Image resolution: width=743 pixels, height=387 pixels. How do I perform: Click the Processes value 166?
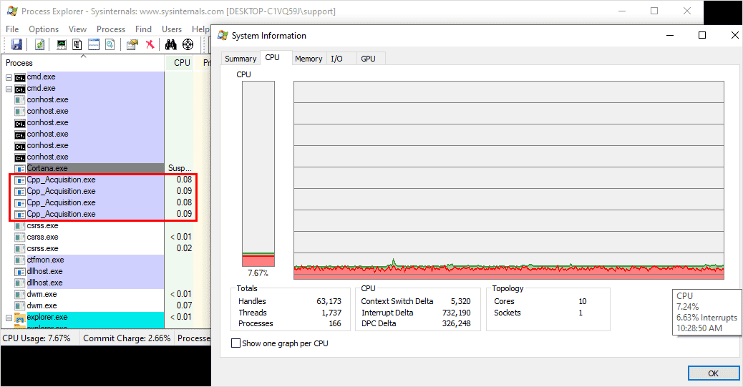tap(335, 323)
